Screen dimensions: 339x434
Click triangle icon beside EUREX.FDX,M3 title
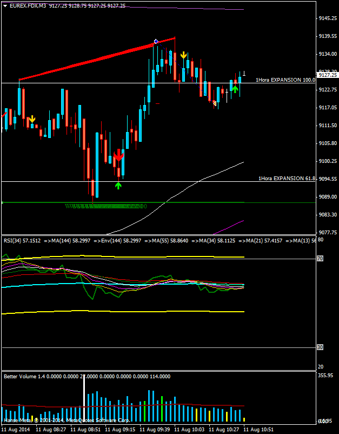[x=5, y=5]
